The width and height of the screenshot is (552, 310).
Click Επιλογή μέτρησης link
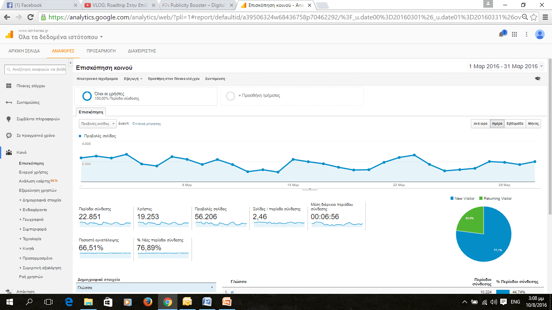tap(147, 124)
